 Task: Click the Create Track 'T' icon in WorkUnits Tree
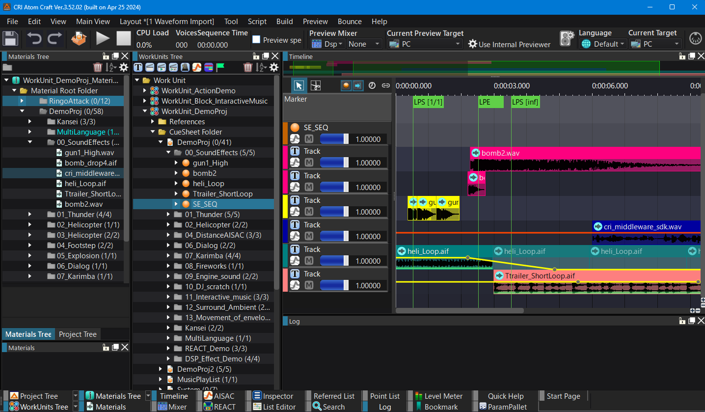[138, 67]
